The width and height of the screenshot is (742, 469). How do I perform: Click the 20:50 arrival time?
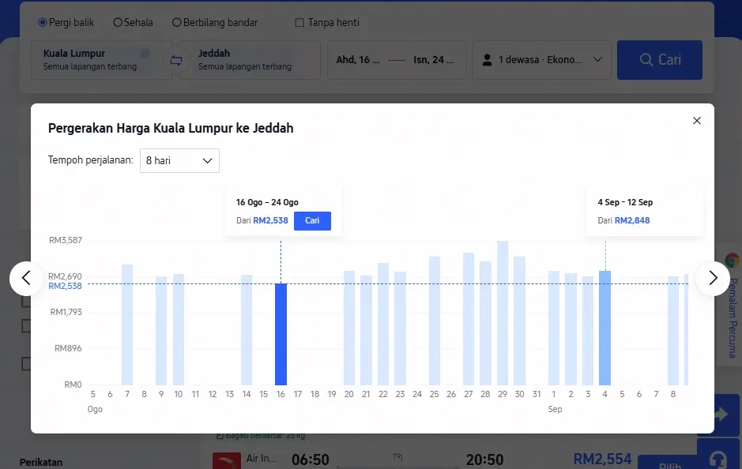click(484, 460)
